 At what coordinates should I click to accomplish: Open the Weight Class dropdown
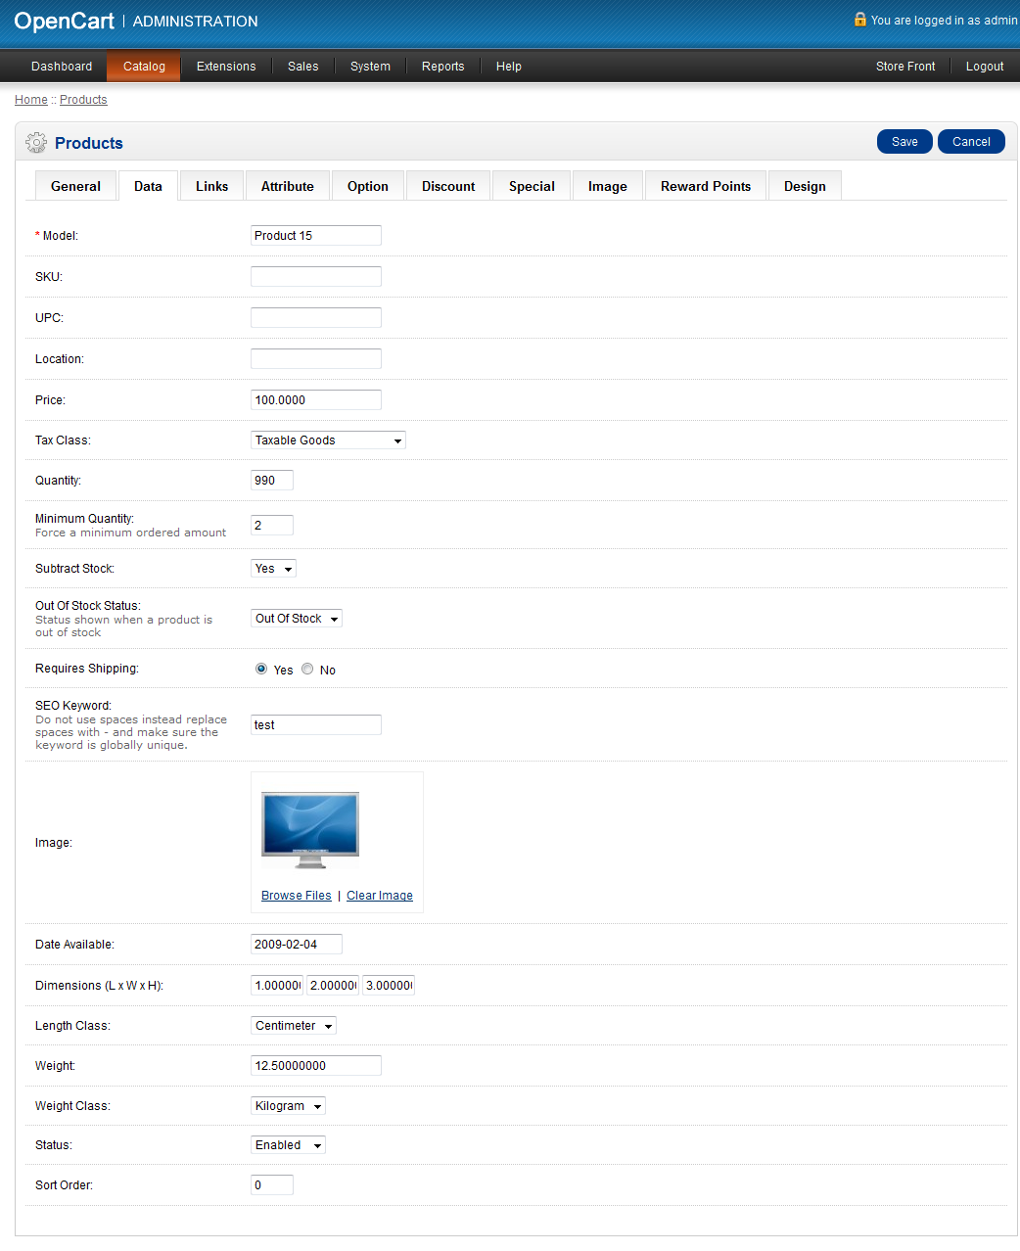[288, 1106]
